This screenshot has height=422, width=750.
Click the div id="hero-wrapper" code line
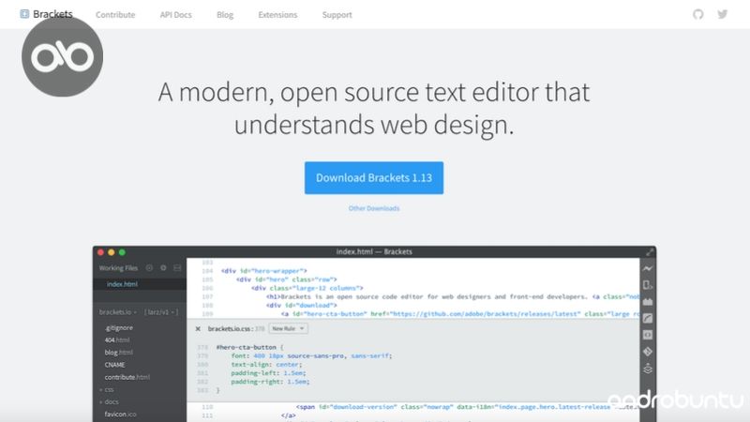tap(264, 271)
